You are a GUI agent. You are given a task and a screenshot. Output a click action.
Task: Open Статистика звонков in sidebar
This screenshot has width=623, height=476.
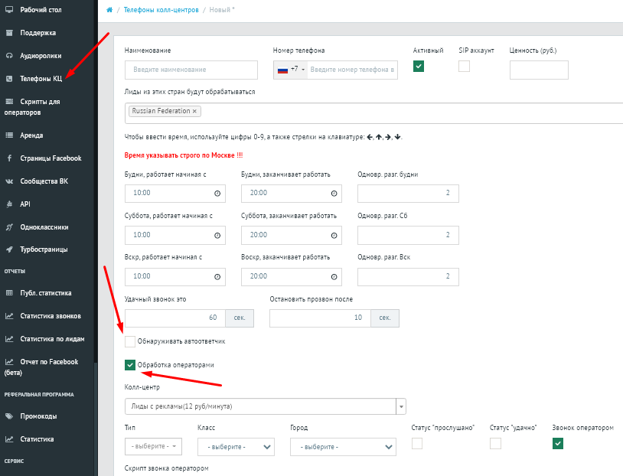click(50, 316)
